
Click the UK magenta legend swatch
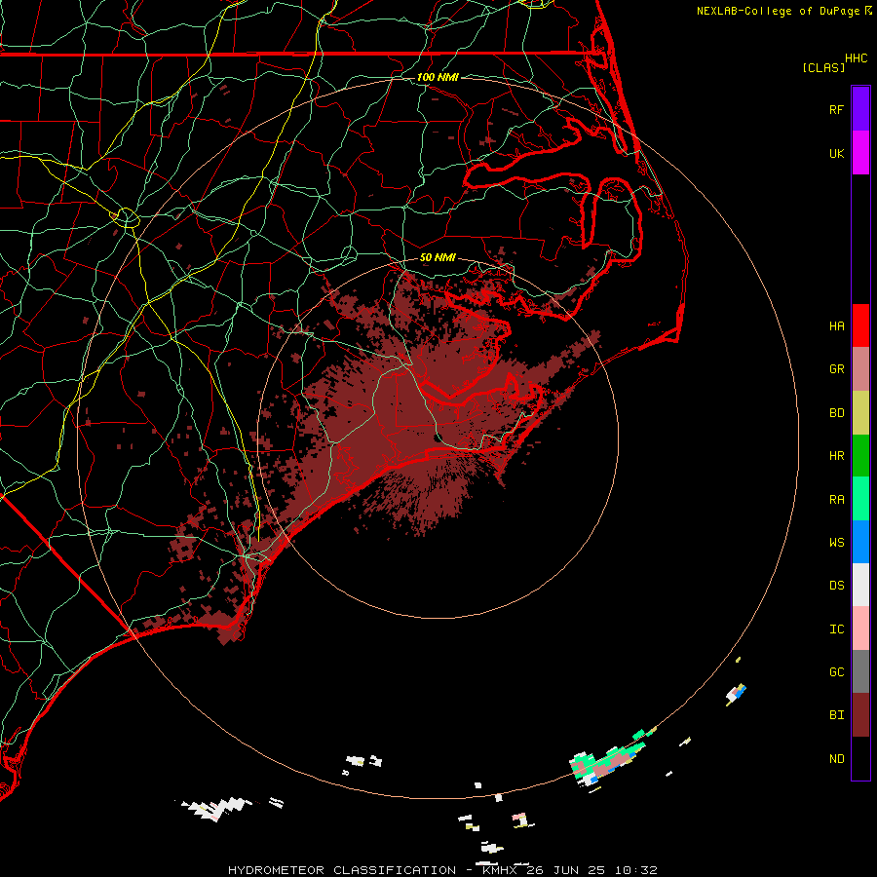[860, 152]
